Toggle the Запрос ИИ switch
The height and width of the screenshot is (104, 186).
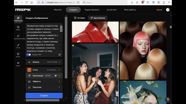[x=28, y=55]
